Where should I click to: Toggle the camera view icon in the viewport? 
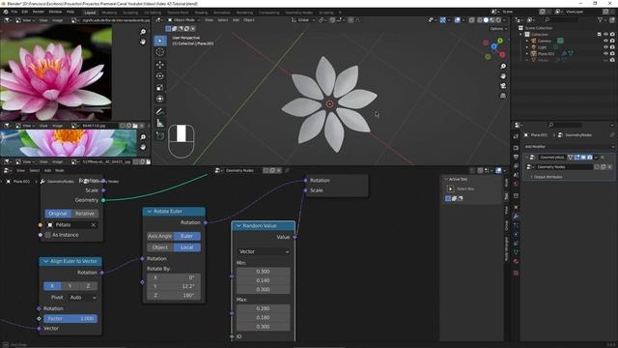[503, 86]
